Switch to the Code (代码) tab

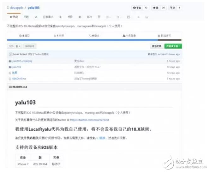pyautogui.click(x=14, y=17)
